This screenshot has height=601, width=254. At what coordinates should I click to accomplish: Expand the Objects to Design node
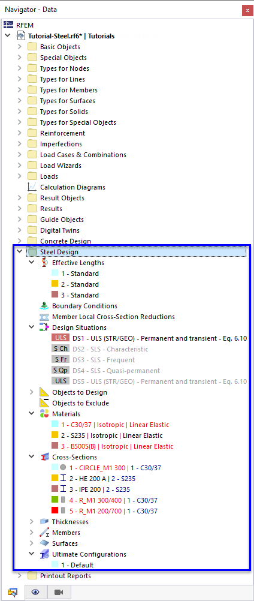(x=32, y=392)
